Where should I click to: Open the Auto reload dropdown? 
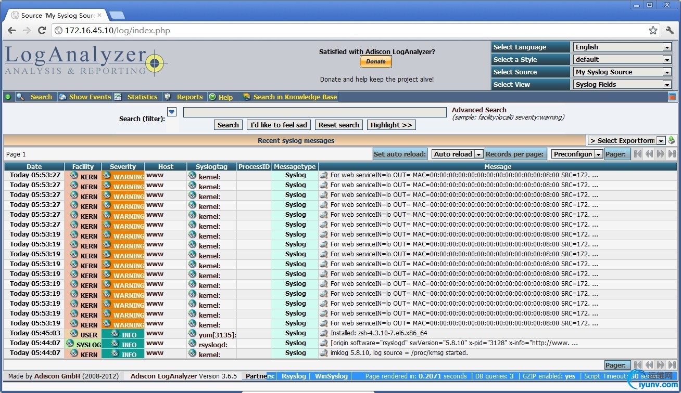[x=458, y=154]
